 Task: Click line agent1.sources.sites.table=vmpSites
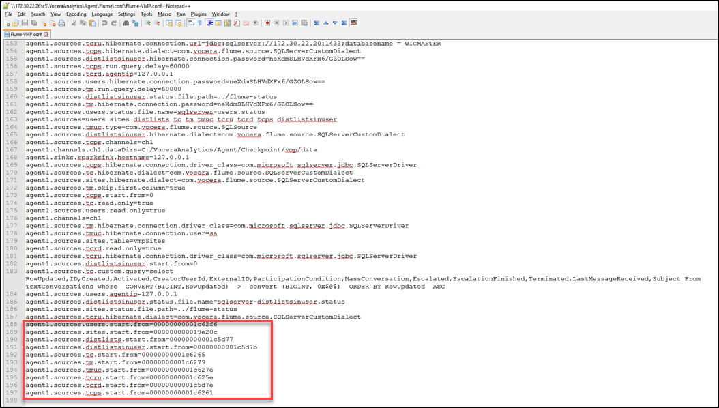click(96, 241)
